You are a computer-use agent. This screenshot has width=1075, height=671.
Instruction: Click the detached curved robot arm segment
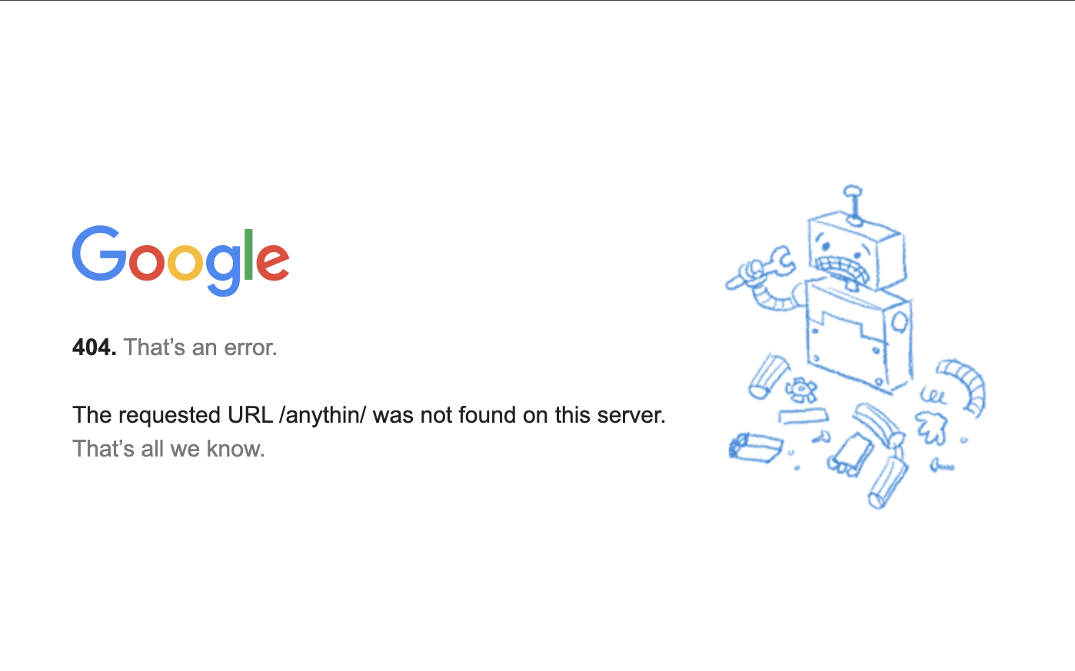point(966,384)
